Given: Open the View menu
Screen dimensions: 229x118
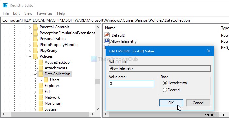Looking at the screenshot, I should point(28,13).
